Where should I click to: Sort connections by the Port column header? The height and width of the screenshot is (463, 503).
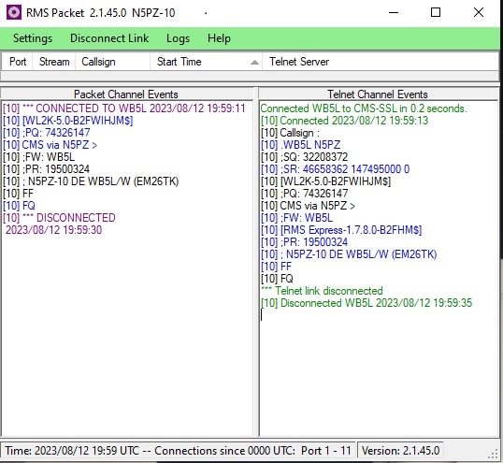18,62
